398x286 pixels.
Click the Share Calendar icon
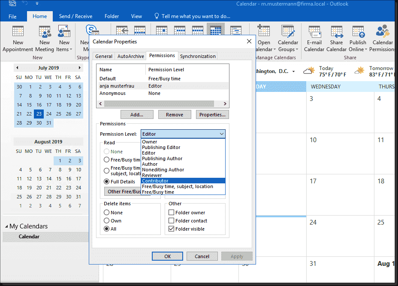click(x=337, y=31)
